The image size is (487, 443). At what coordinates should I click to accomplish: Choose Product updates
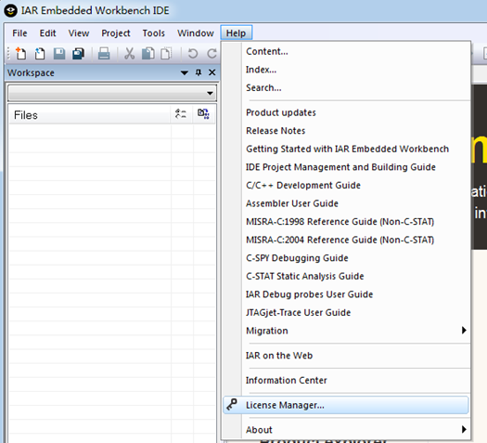coord(346,112)
